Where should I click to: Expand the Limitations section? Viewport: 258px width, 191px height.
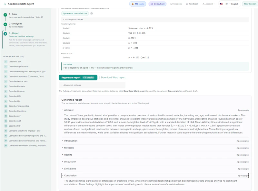coord(155,168)
